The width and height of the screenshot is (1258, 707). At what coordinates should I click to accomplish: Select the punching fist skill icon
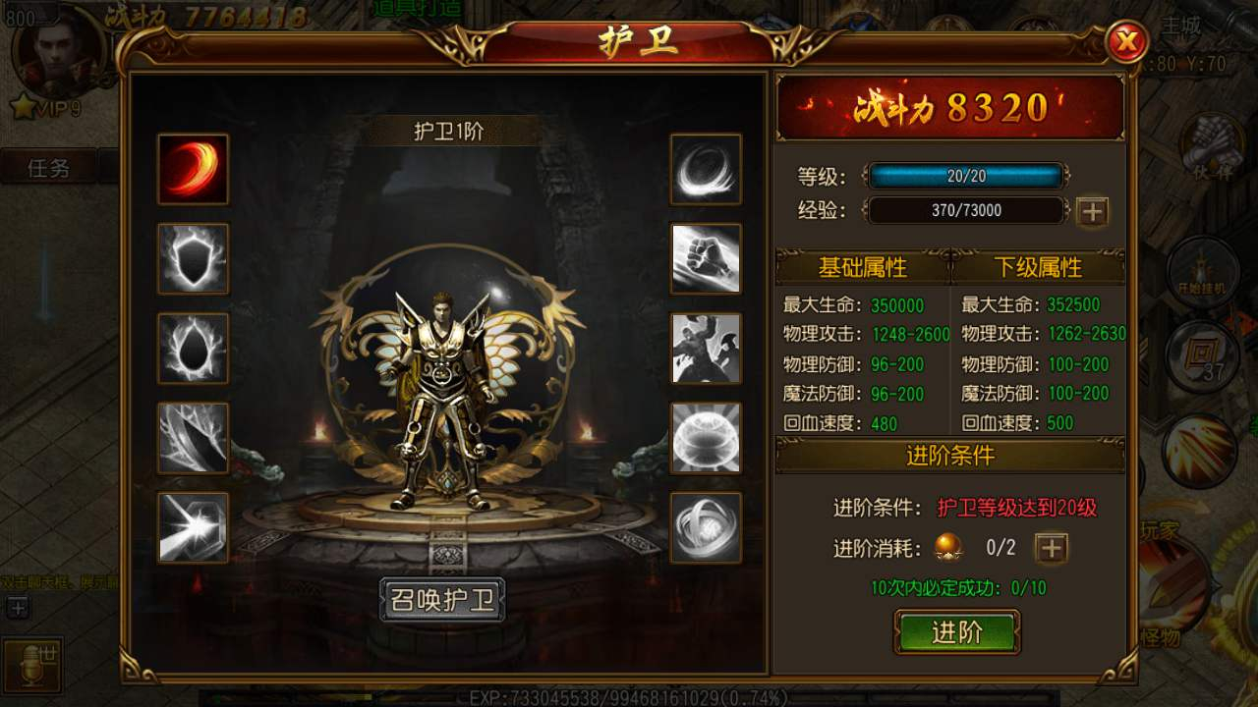coord(706,258)
